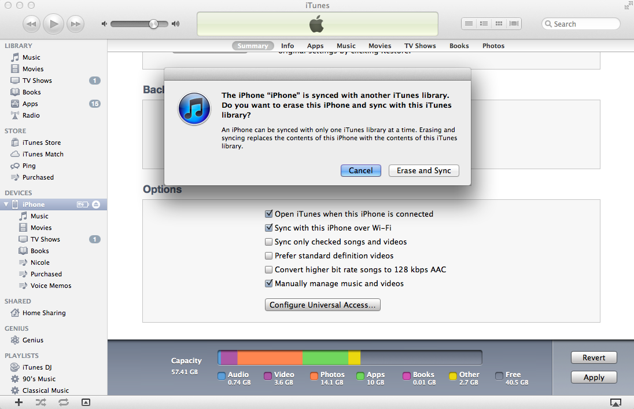The width and height of the screenshot is (634, 409).
Task: Switch to song list view icon
Action: pos(469,24)
